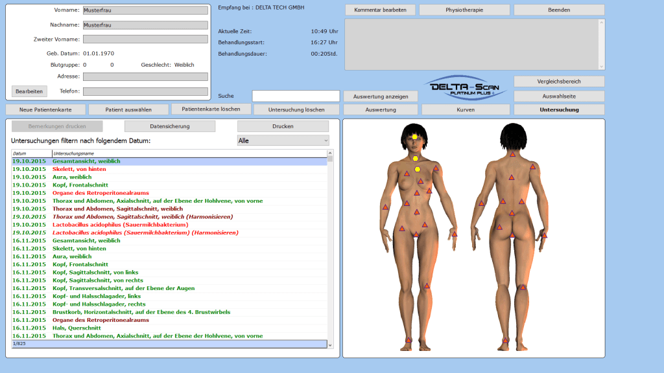Click the comment box scroll-up arrow
Screen dimensions: 664x373
pos(602,23)
